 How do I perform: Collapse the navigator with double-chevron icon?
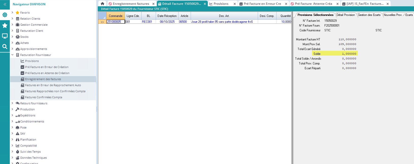[x=5, y=4]
